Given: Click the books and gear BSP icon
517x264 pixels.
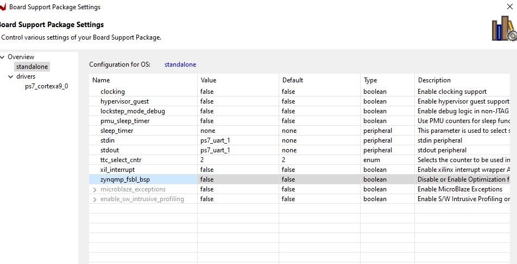Looking at the screenshot, I should [x=503, y=29].
